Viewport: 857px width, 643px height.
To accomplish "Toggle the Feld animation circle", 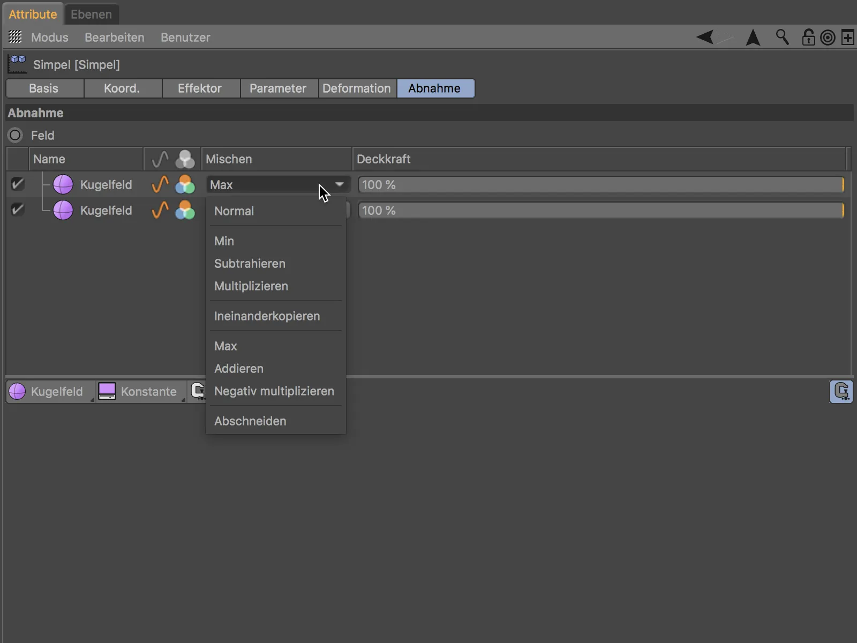I will click(x=15, y=135).
